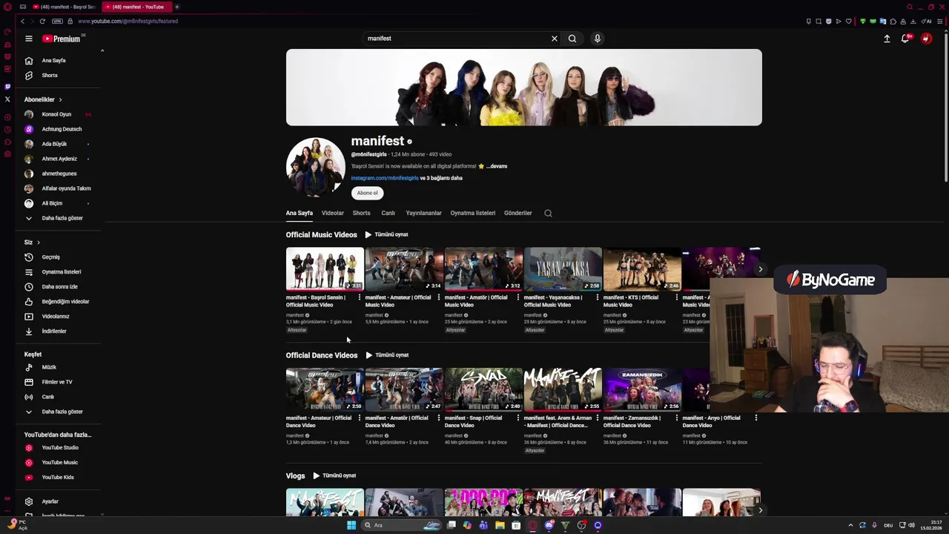Viewport: 949px width, 534px height.
Task: Switch to the Yayınlananlar tab
Action: (423, 213)
